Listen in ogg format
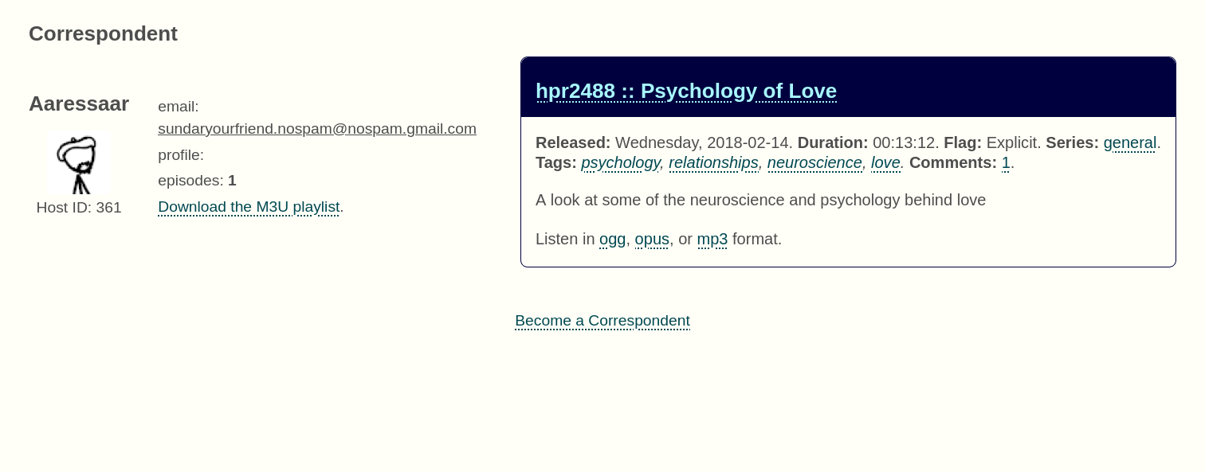Viewport: 1205px width, 472px height. (612, 240)
